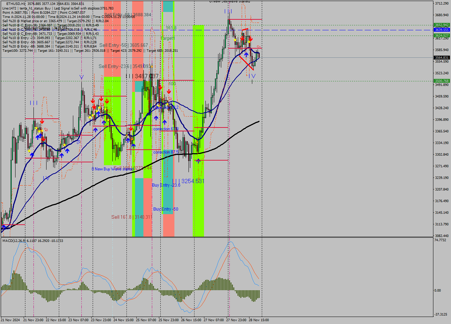Click the '21 Nov 2024' time axis label

pos(11,320)
